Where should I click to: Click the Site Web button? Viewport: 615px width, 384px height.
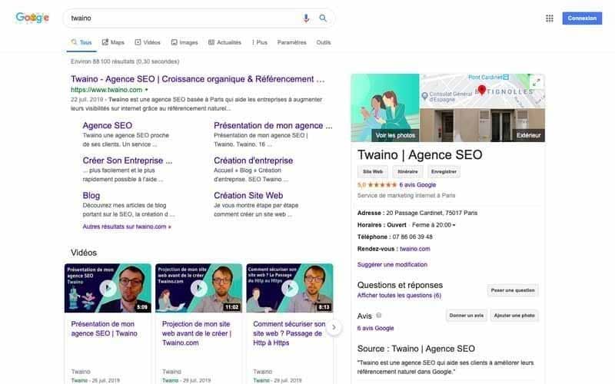click(373, 171)
